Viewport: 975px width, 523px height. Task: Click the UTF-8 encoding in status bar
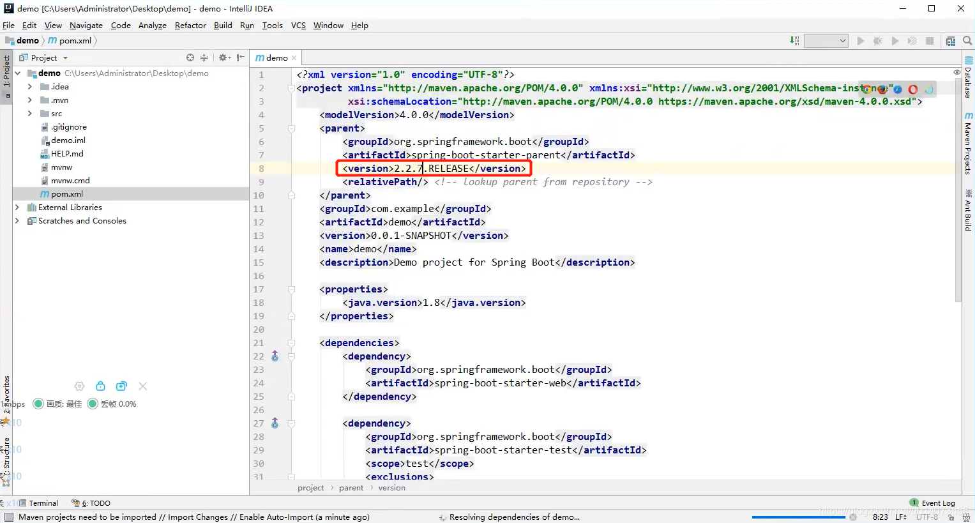pyautogui.click(x=927, y=517)
